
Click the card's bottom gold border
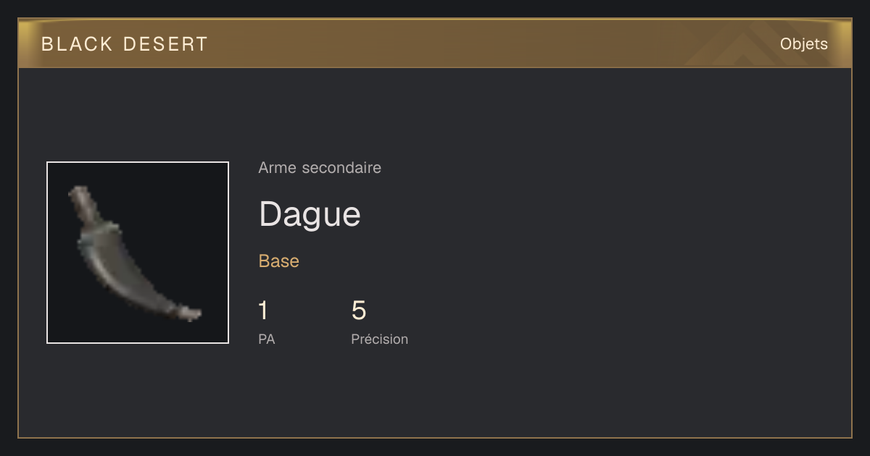click(x=435, y=437)
